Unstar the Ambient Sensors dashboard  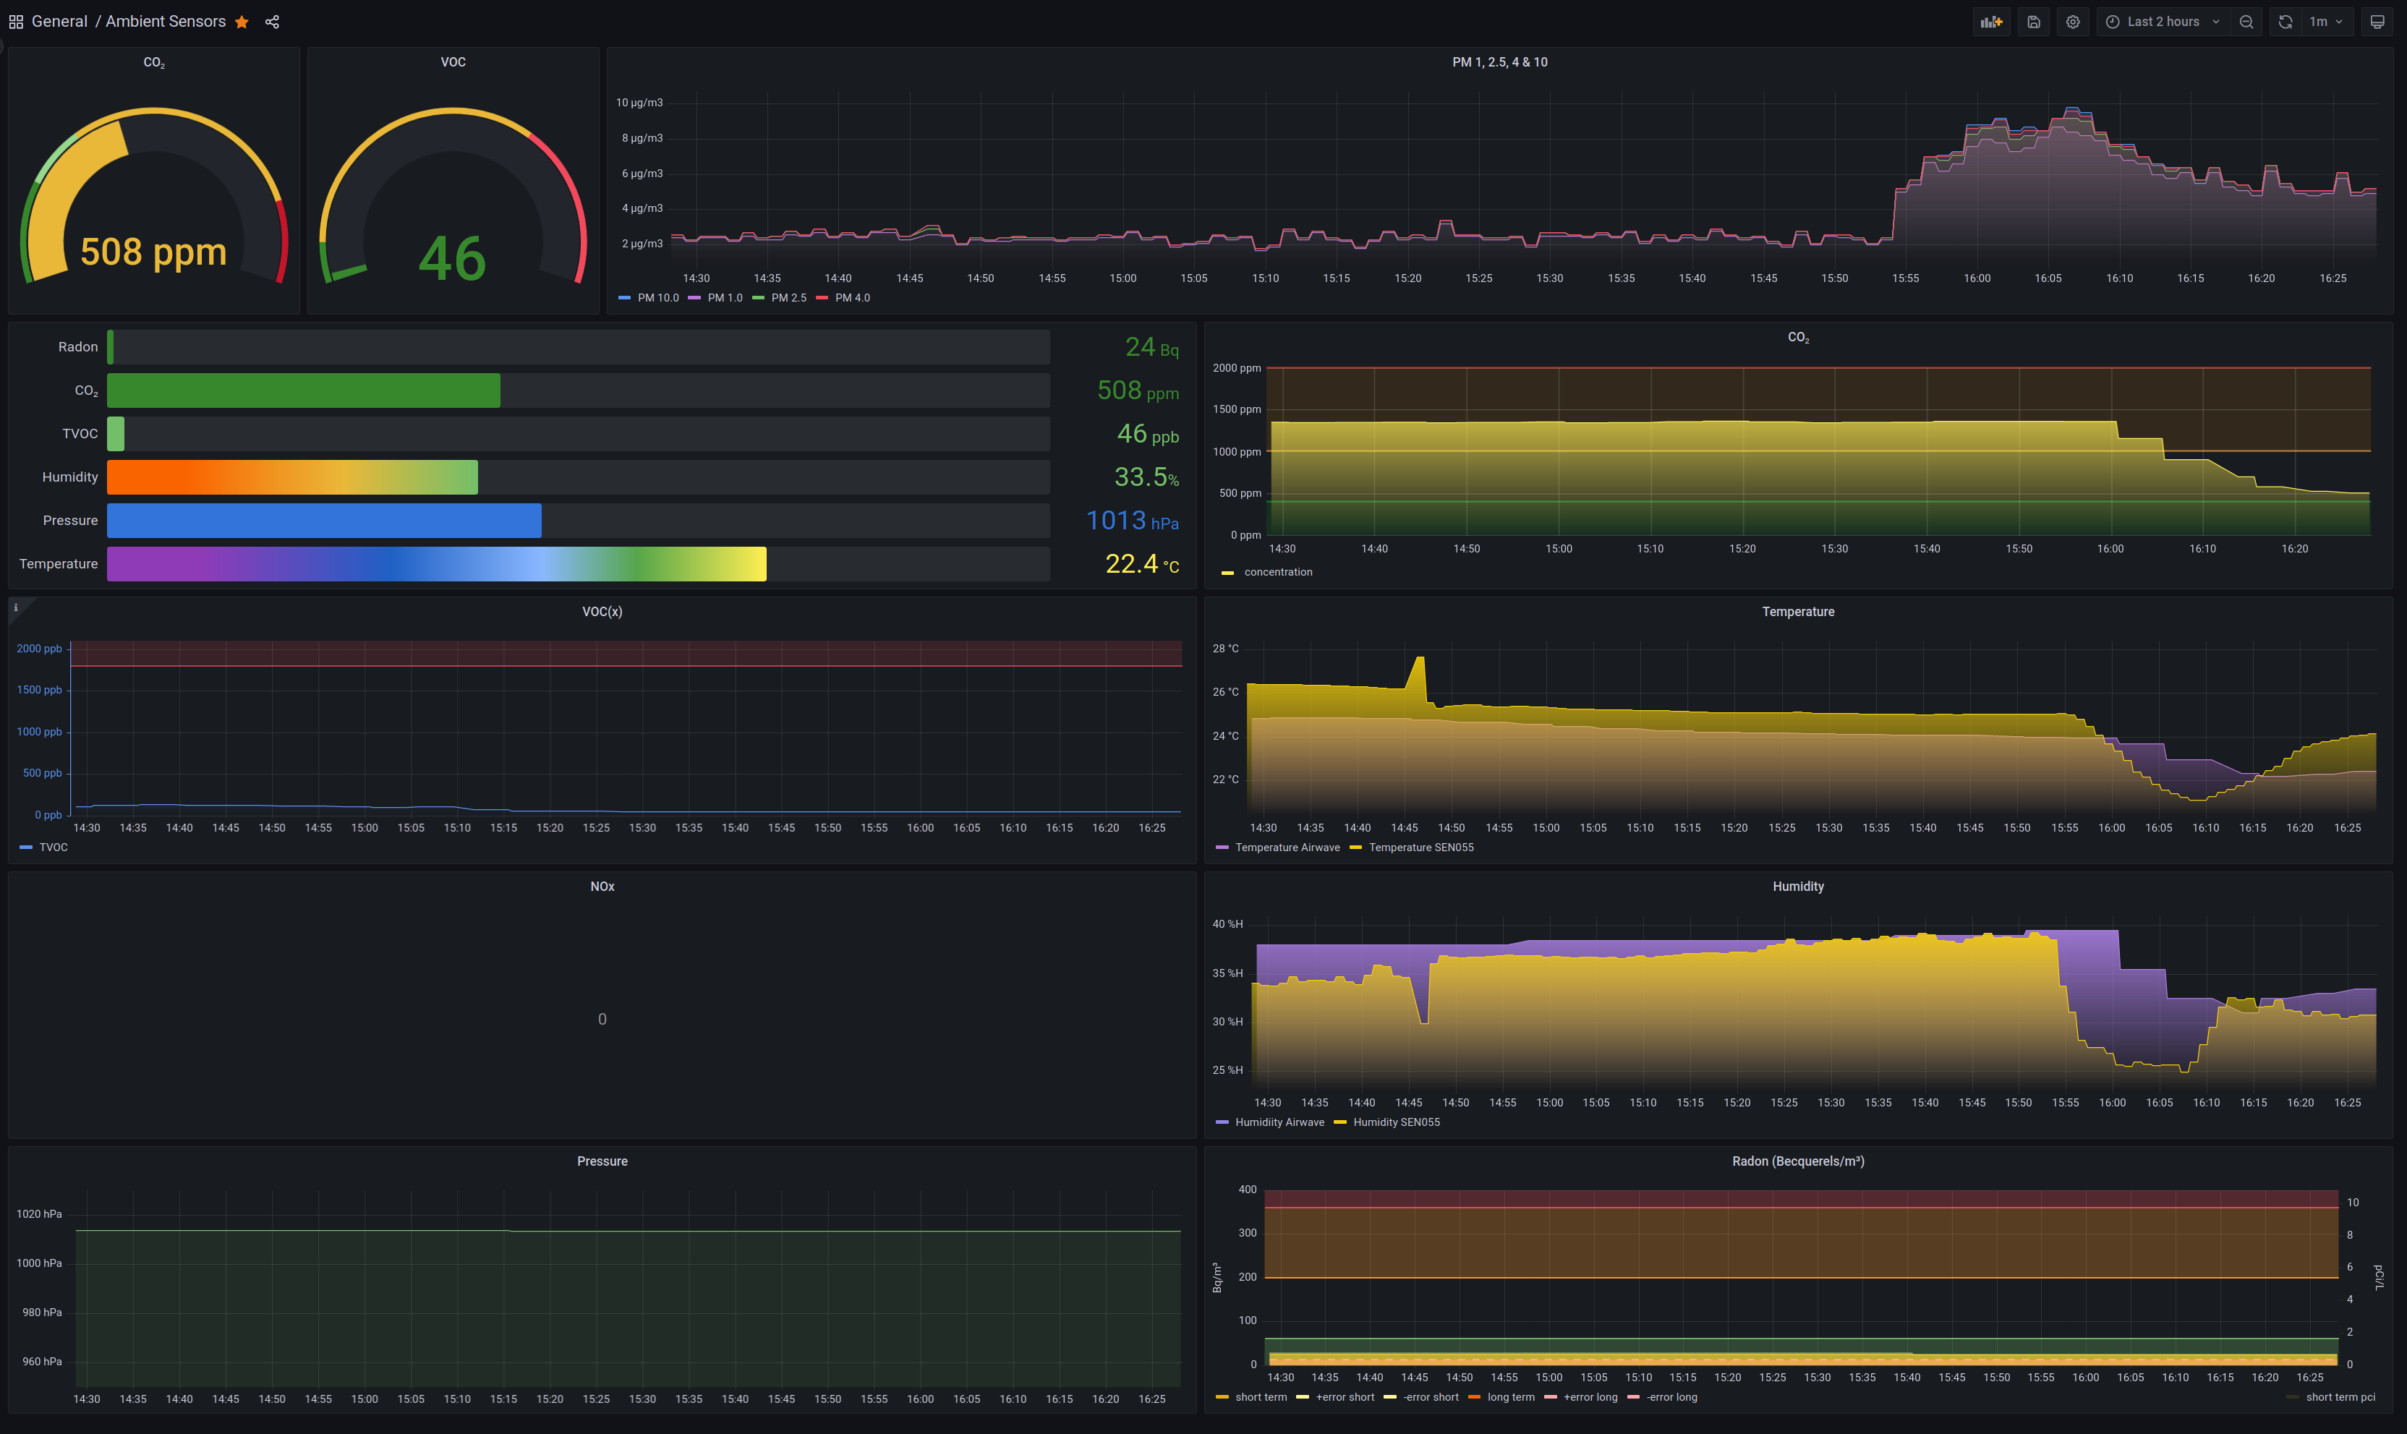click(242, 21)
